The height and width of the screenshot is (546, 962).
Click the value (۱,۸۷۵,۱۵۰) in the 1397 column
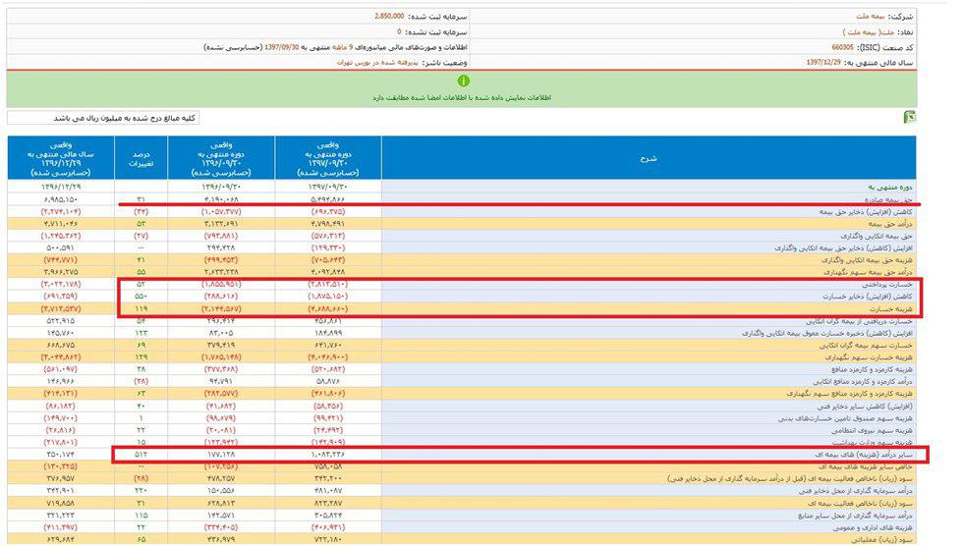327,297
